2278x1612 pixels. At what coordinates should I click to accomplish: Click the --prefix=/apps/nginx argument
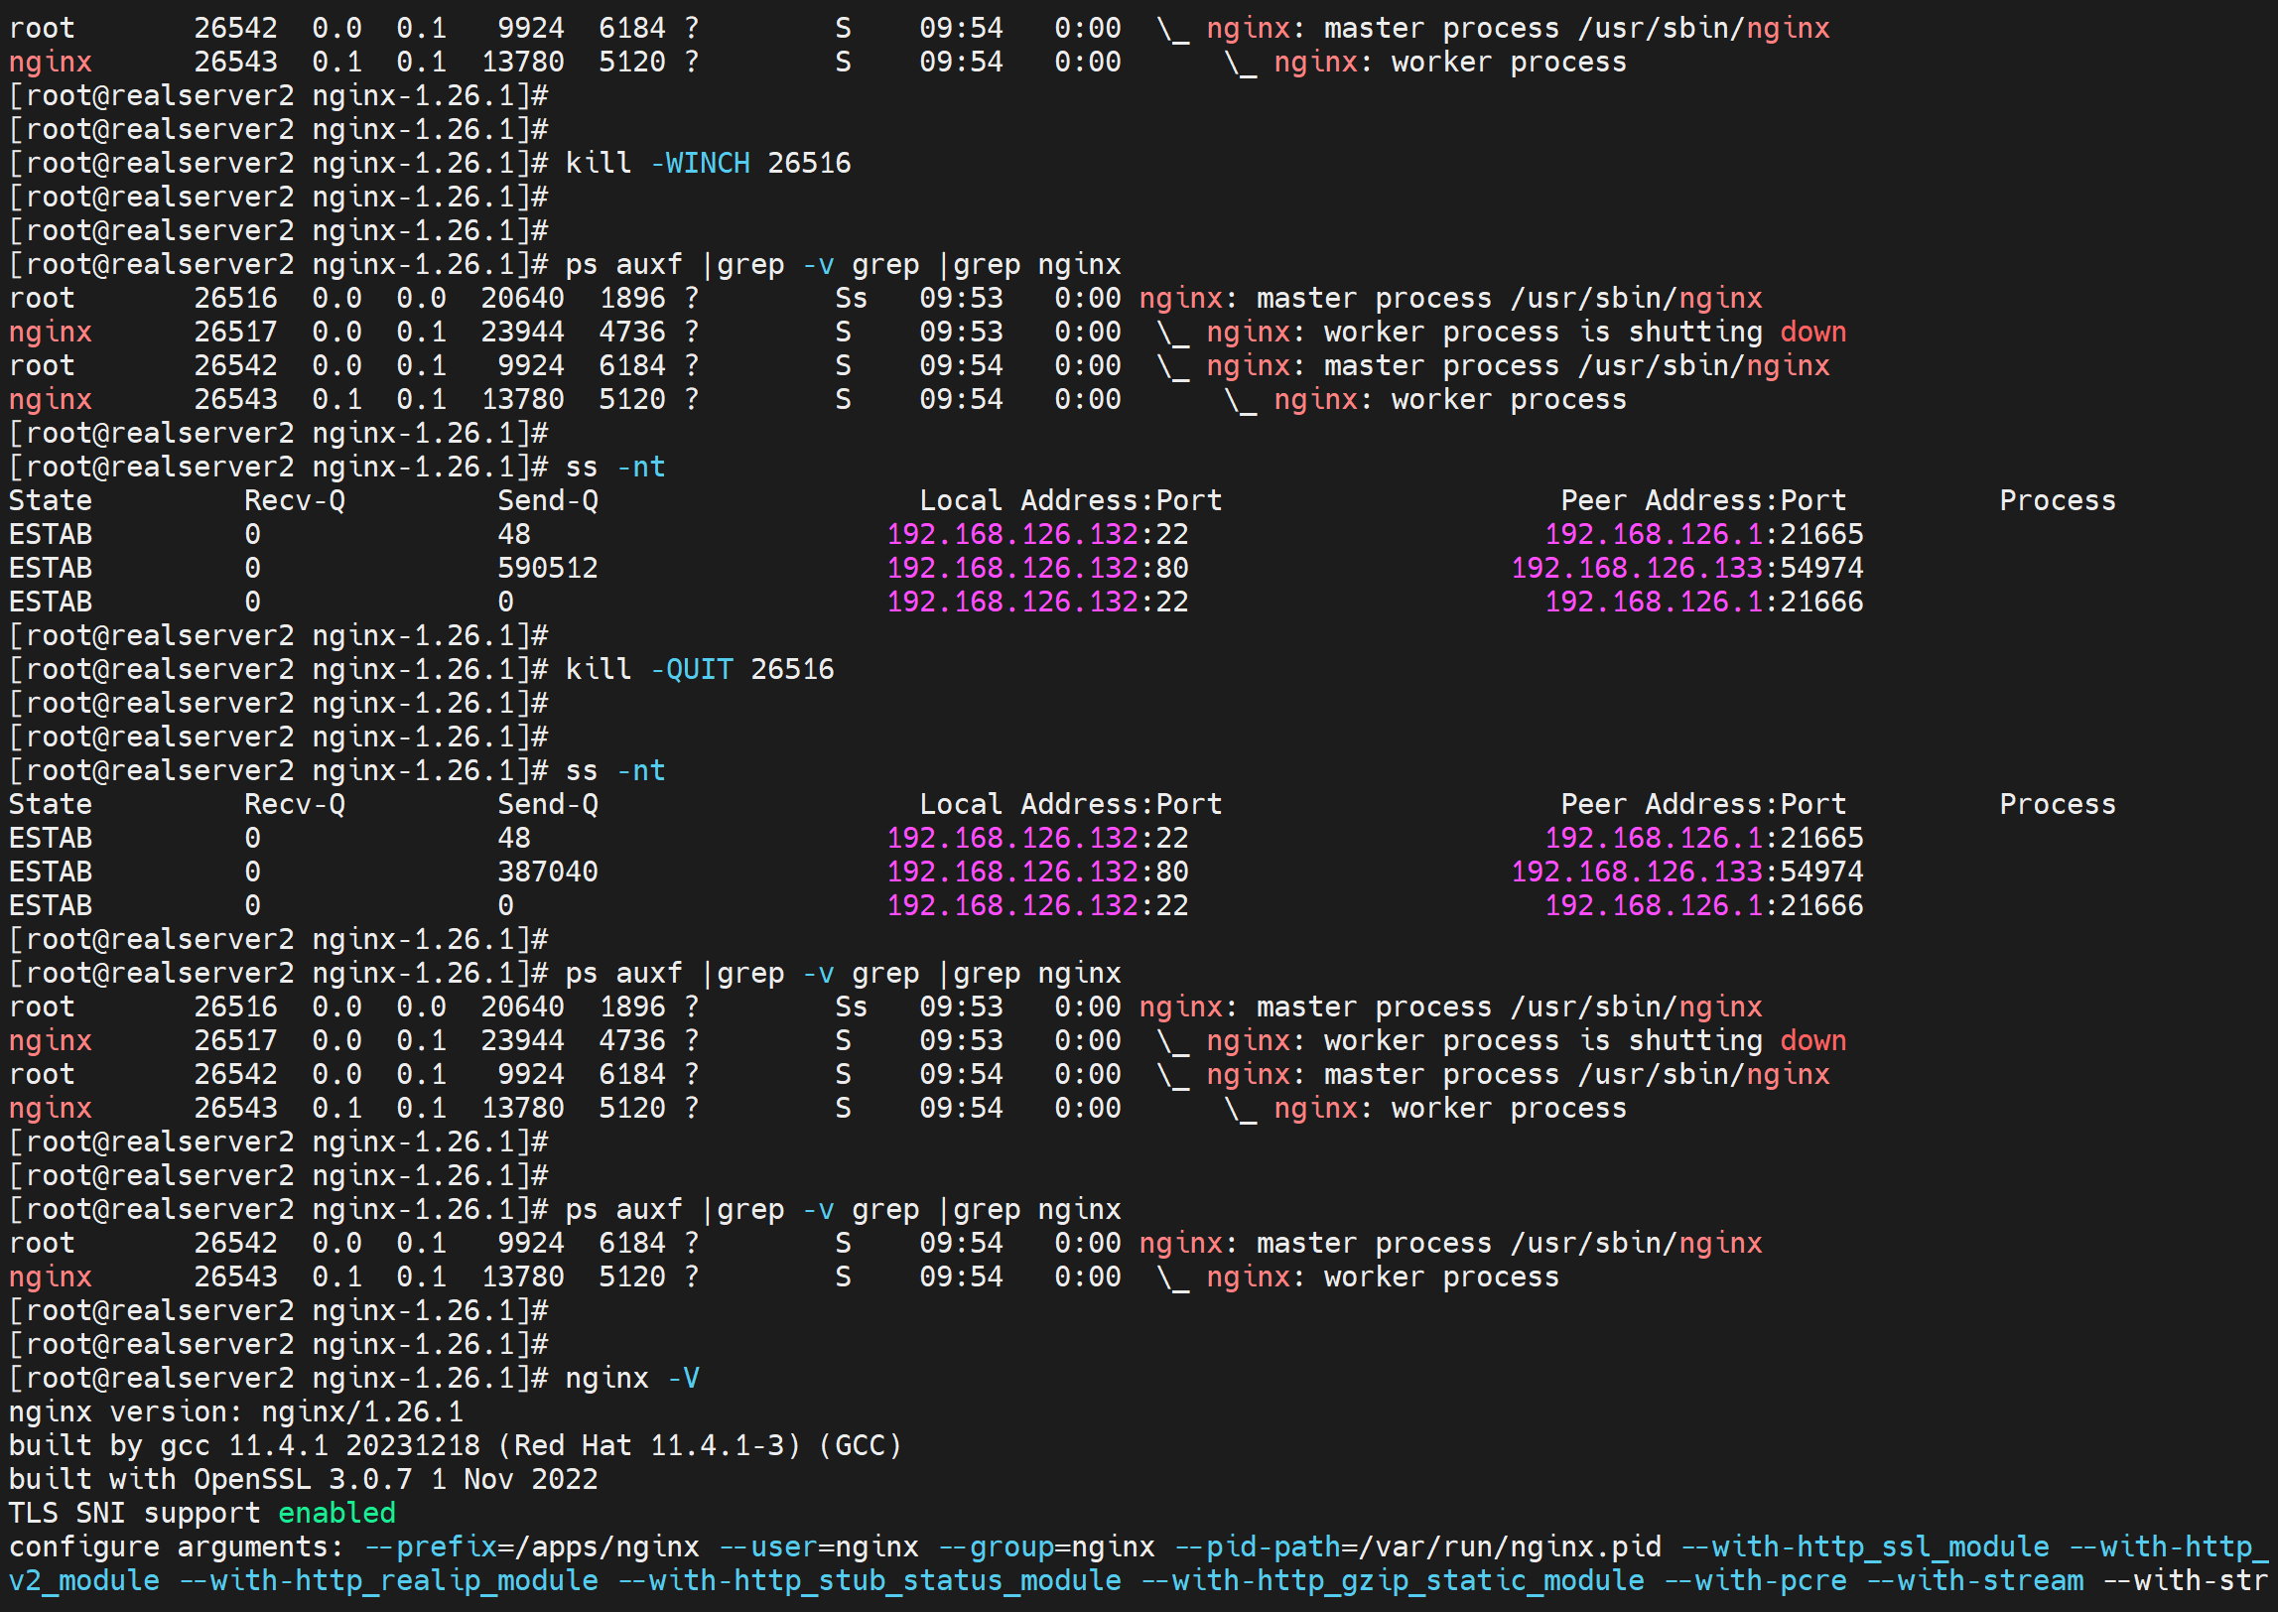pyautogui.click(x=532, y=1546)
